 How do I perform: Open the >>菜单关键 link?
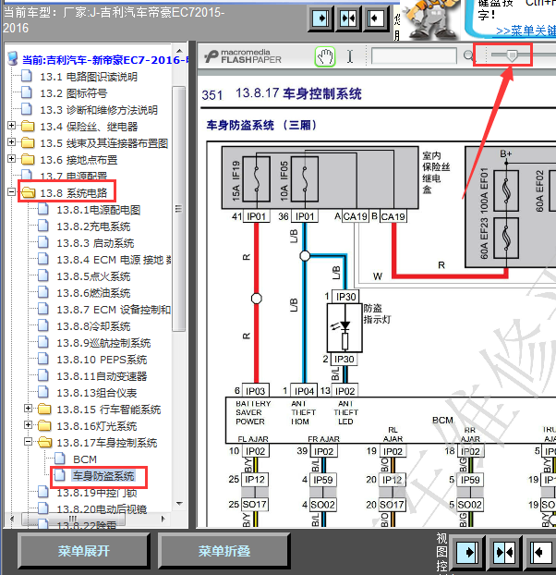(526, 31)
